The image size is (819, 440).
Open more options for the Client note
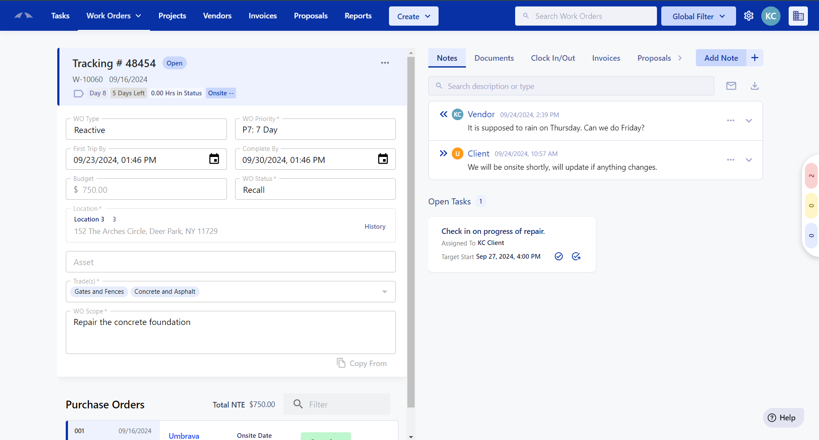pyautogui.click(x=731, y=160)
